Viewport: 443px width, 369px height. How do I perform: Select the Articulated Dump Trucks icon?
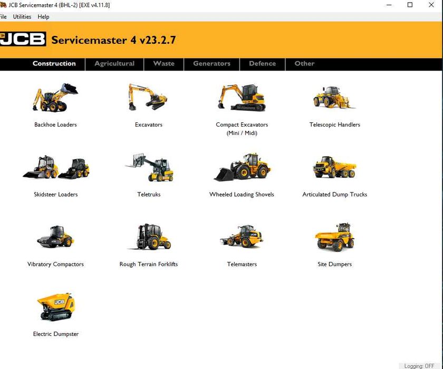(x=334, y=167)
